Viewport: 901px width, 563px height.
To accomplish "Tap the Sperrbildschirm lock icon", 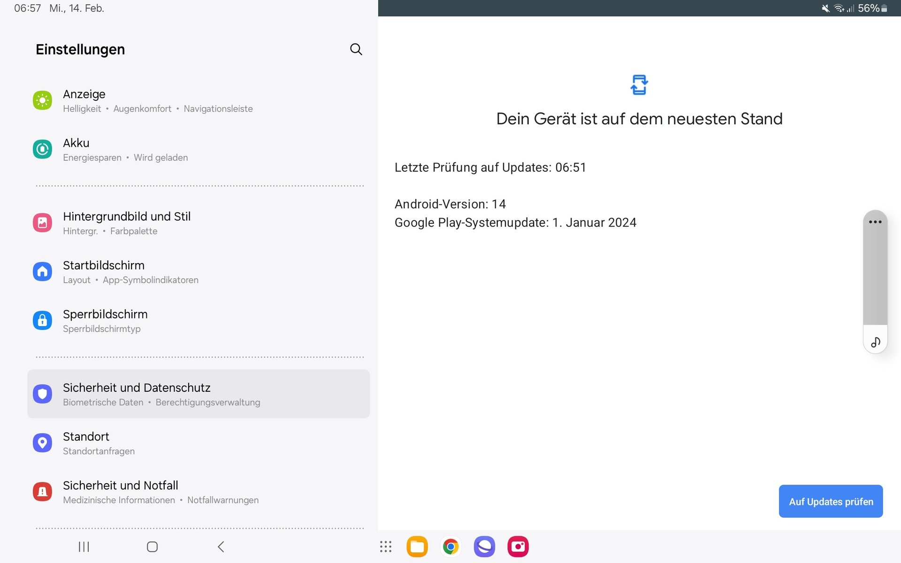I will click(42, 320).
